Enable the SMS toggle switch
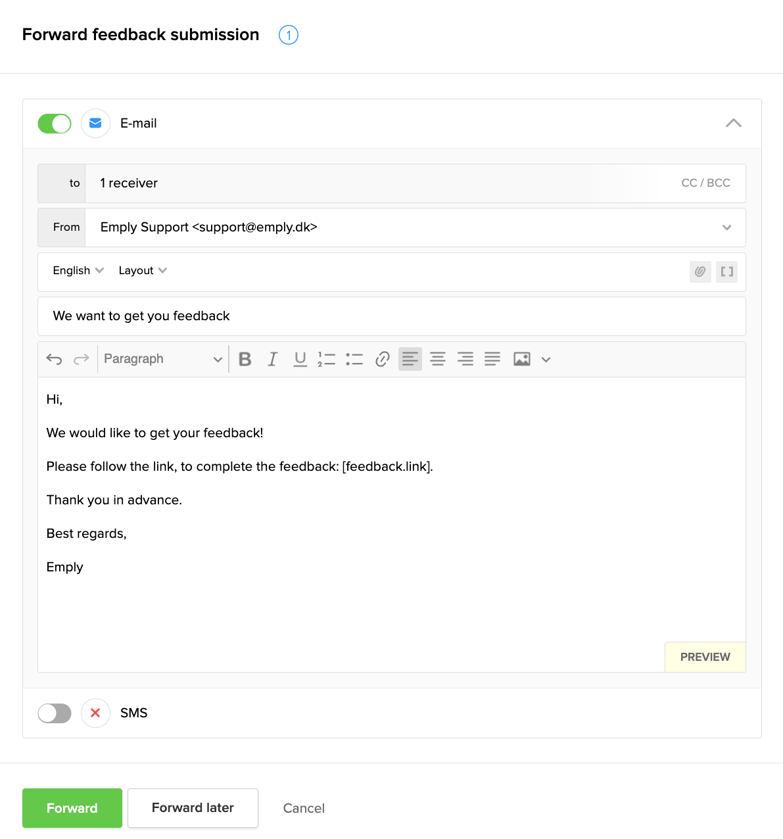 [x=55, y=713]
